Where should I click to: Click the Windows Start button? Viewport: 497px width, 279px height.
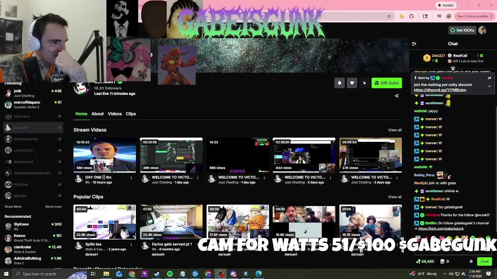(6, 274)
